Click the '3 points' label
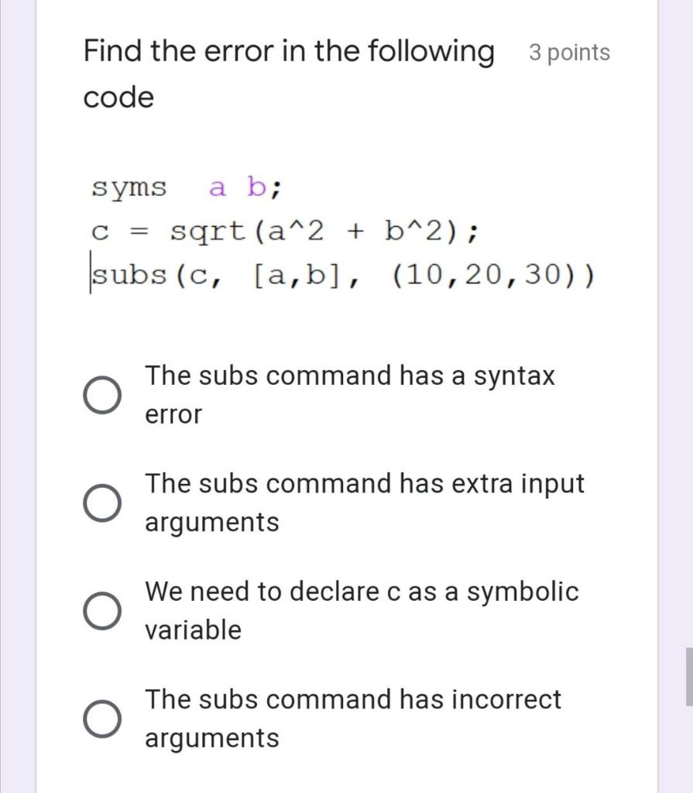693x793 pixels. pyautogui.click(x=570, y=53)
